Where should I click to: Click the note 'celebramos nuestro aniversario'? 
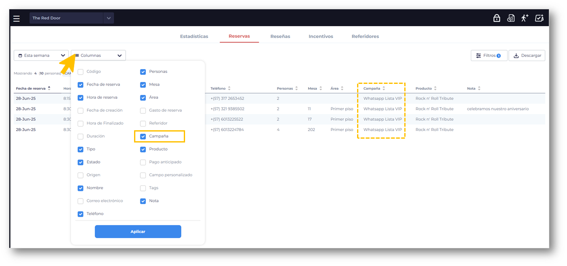498,109
